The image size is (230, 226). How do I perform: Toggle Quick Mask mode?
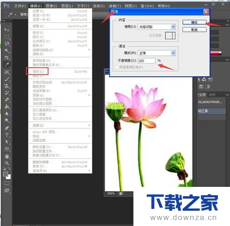[x=7, y=183]
